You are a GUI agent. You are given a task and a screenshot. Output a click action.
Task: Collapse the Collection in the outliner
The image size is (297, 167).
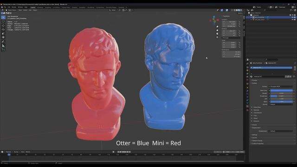pos(249,15)
